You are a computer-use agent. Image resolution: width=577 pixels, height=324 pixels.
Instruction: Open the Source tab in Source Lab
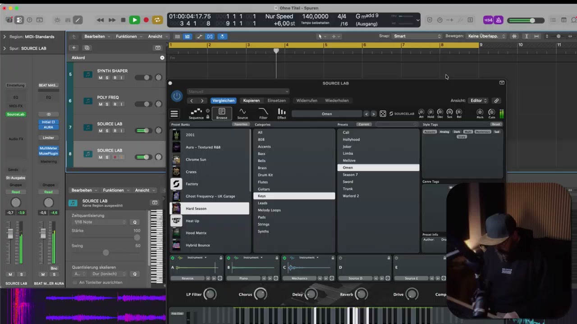243,113
